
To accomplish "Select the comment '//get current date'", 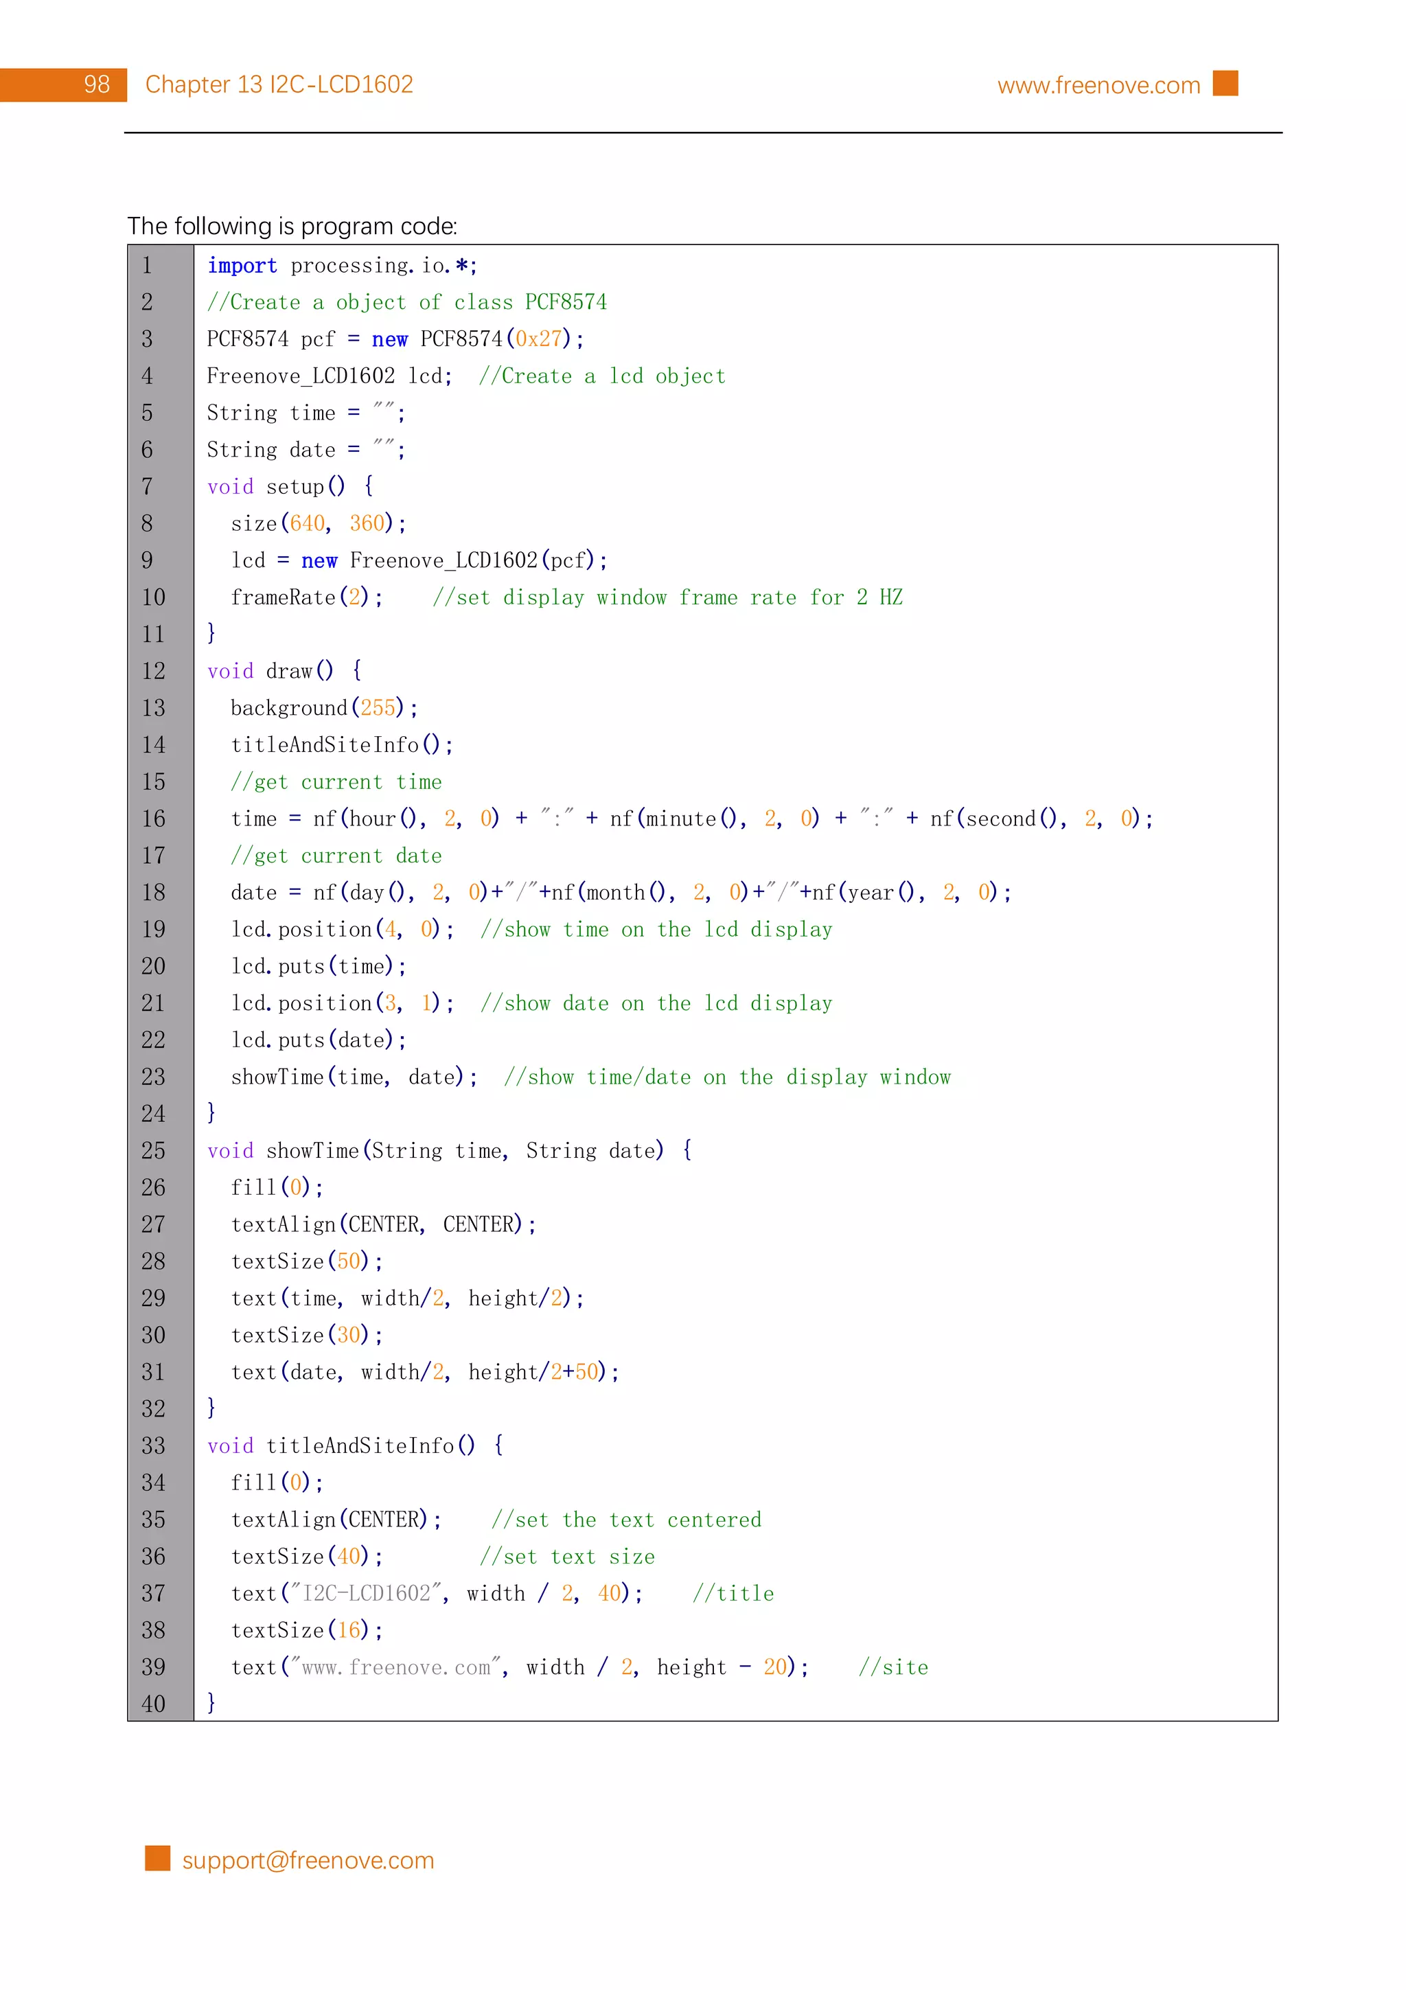I will coord(336,856).
